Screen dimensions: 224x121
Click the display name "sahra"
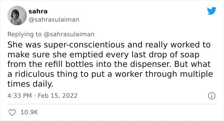(38, 11)
